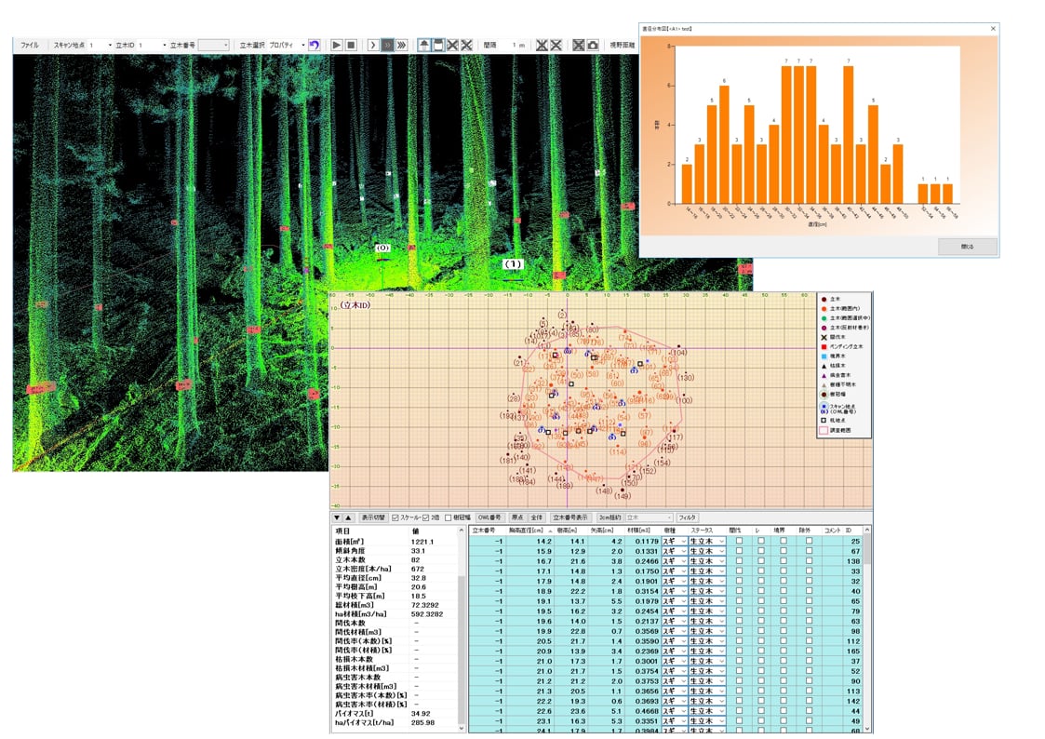This screenshot has width=1045, height=739.
Task: Click the play button in the viewer toolbar
Action: [336, 45]
